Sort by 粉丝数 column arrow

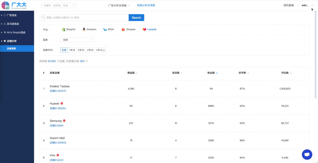(x=217, y=73)
